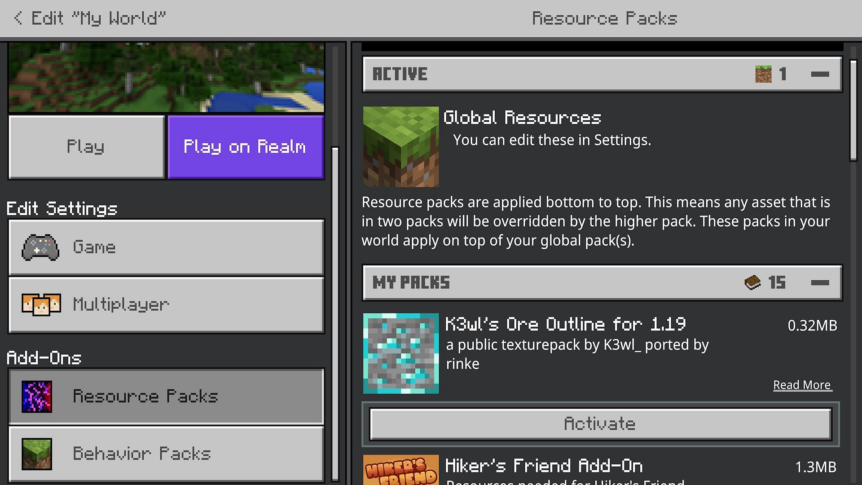Click Play on Realm button
Viewport: 862px width, 485px height.
point(245,147)
